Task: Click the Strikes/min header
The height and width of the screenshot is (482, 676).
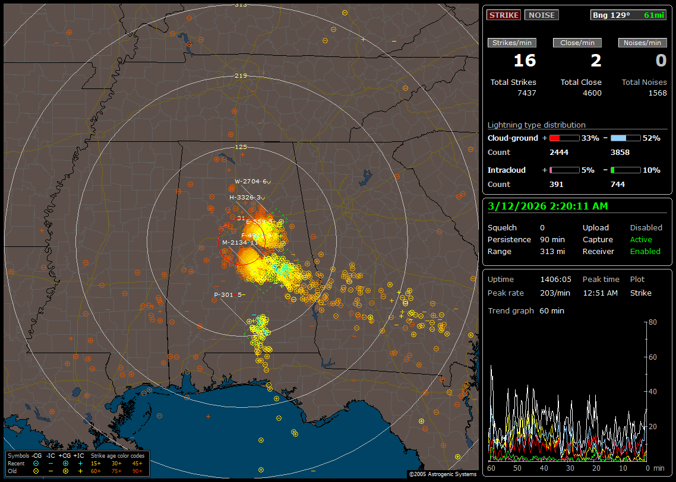Action: (x=512, y=43)
